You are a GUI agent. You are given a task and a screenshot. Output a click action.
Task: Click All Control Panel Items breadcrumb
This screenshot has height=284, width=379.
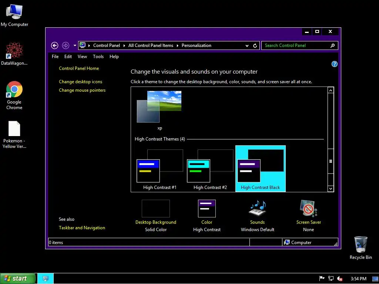tap(151, 45)
